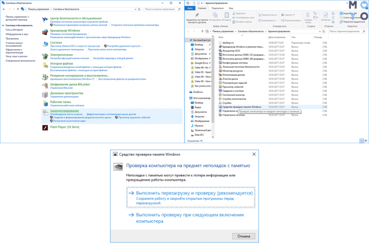Click Google Drive in navigation pane

(x=201, y=63)
